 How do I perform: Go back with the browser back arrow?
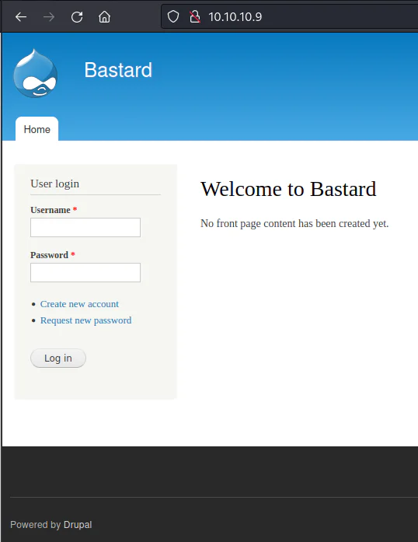point(21,16)
